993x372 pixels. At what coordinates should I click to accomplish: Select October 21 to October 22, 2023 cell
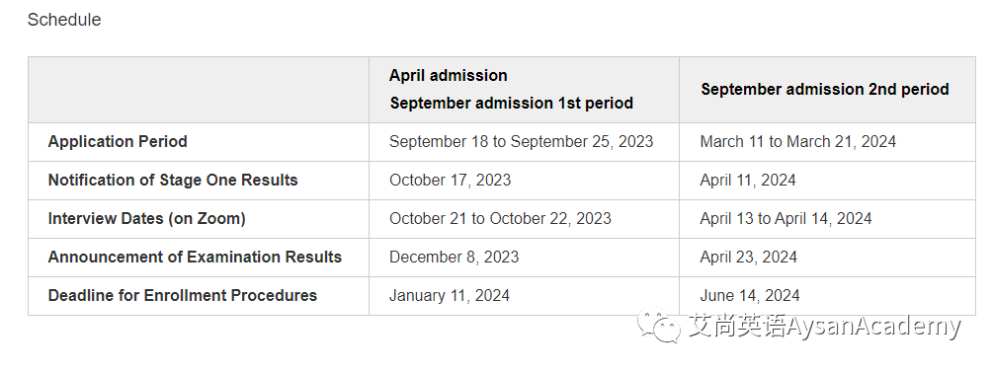pyautogui.click(x=500, y=218)
